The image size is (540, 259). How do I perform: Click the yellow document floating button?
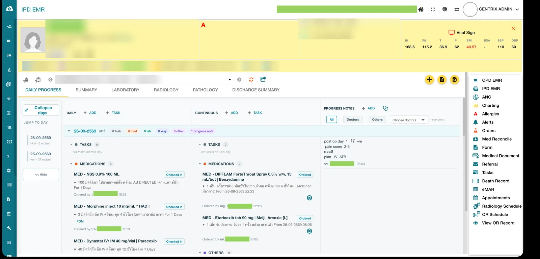tap(442, 80)
